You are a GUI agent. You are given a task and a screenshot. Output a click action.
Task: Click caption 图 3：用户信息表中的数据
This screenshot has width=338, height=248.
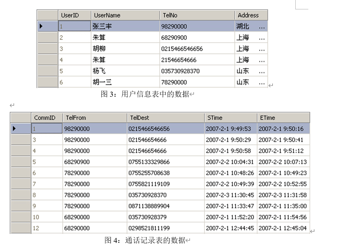coord(145,94)
